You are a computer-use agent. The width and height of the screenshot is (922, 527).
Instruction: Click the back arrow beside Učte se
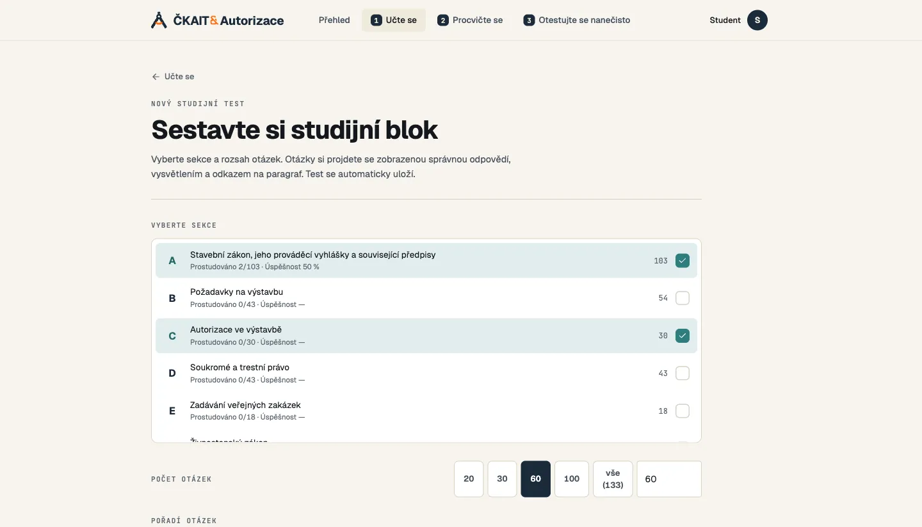pos(156,77)
